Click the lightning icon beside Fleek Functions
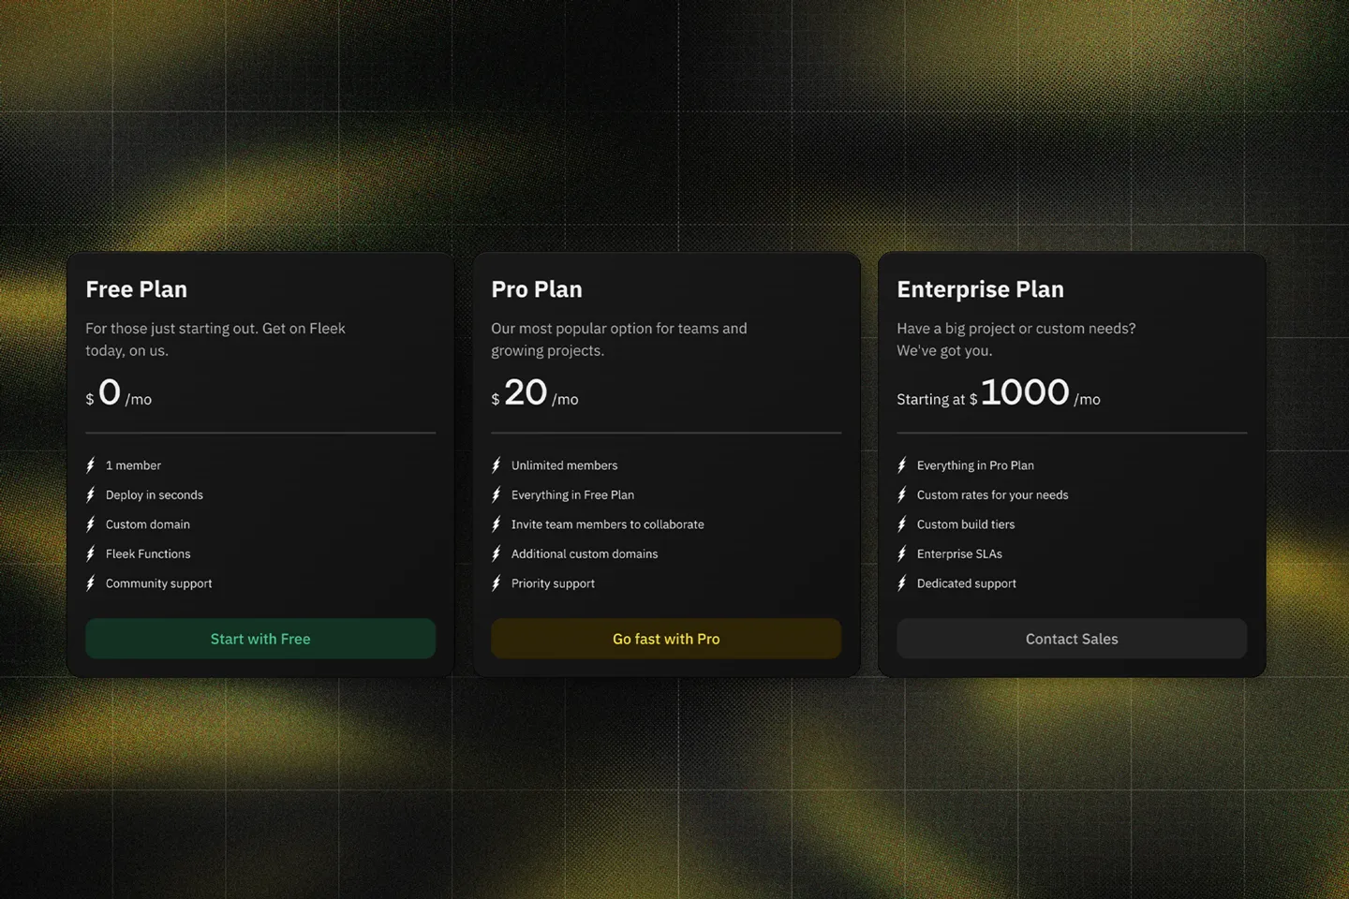Screen dimensions: 1349x899 click(91, 553)
